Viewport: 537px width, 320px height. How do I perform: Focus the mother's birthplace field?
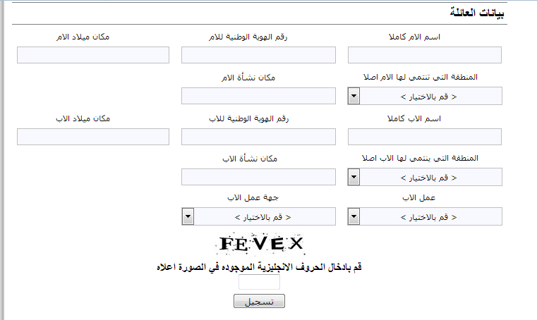[93, 55]
